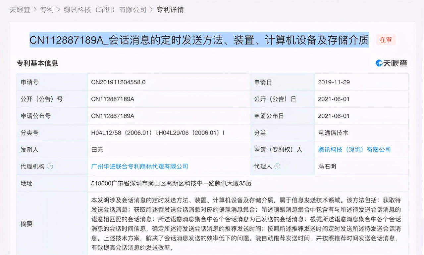
Task: Click 公开（公告）号 value CN112887189A
Action: (x=113, y=99)
